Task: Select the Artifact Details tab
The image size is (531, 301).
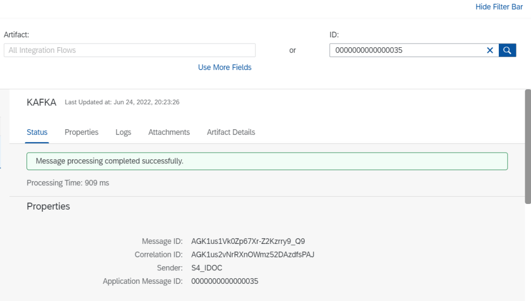Action: click(231, 132)
